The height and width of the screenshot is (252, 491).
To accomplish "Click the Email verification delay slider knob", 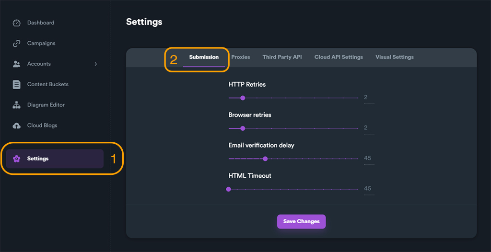I will pyautogui.click(x=265, y=159).
